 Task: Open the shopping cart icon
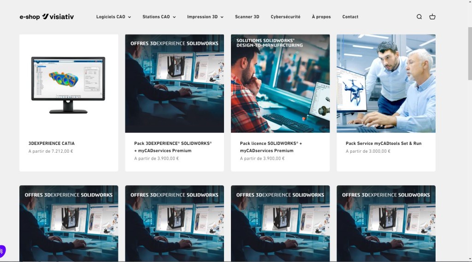[432, 17]
